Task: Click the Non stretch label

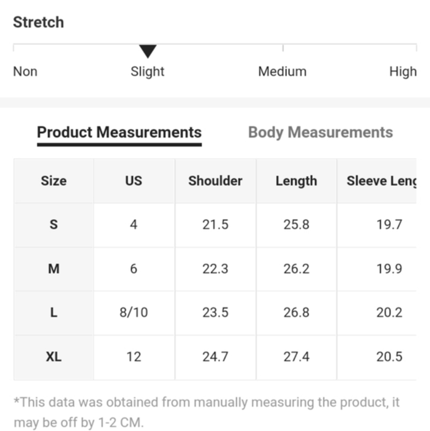Action: [25, 72]
